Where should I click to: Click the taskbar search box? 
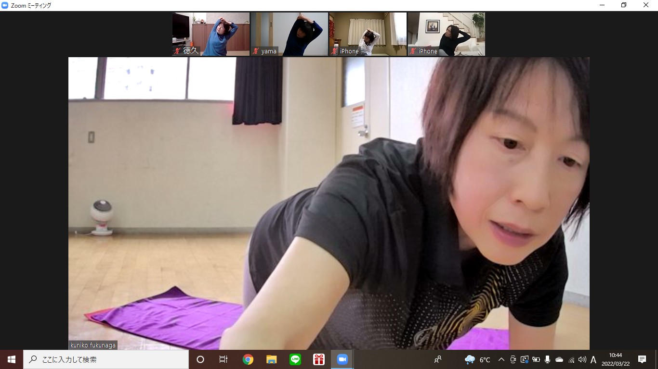point(106,359)
